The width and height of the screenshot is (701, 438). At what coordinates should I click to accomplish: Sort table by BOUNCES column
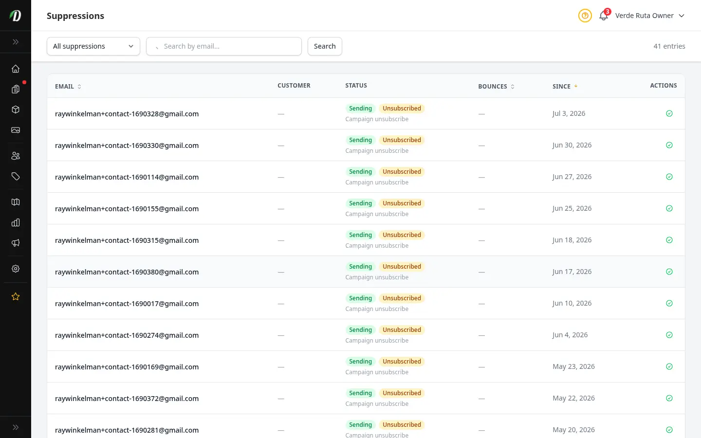496,86
